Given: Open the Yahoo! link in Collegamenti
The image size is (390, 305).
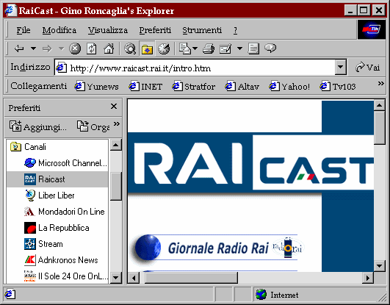Looking at the screenshot, I should point(289,87).
